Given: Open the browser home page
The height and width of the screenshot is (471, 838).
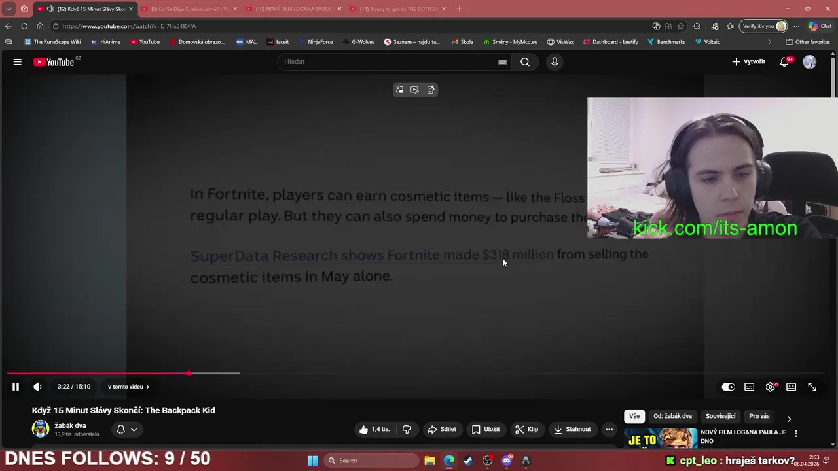Looking at the screenshot, I should coord(40,26).
